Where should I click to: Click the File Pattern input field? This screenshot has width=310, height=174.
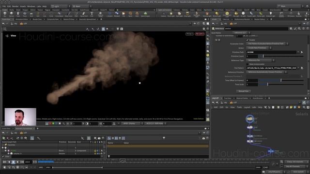[271, 68]
